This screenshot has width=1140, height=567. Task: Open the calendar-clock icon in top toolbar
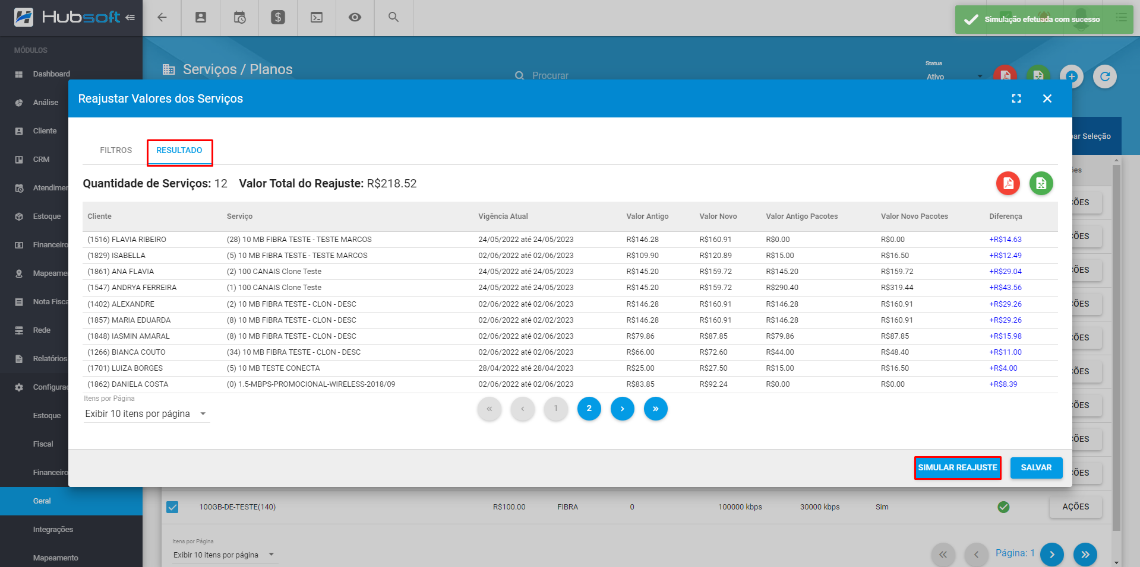point(239,17)
